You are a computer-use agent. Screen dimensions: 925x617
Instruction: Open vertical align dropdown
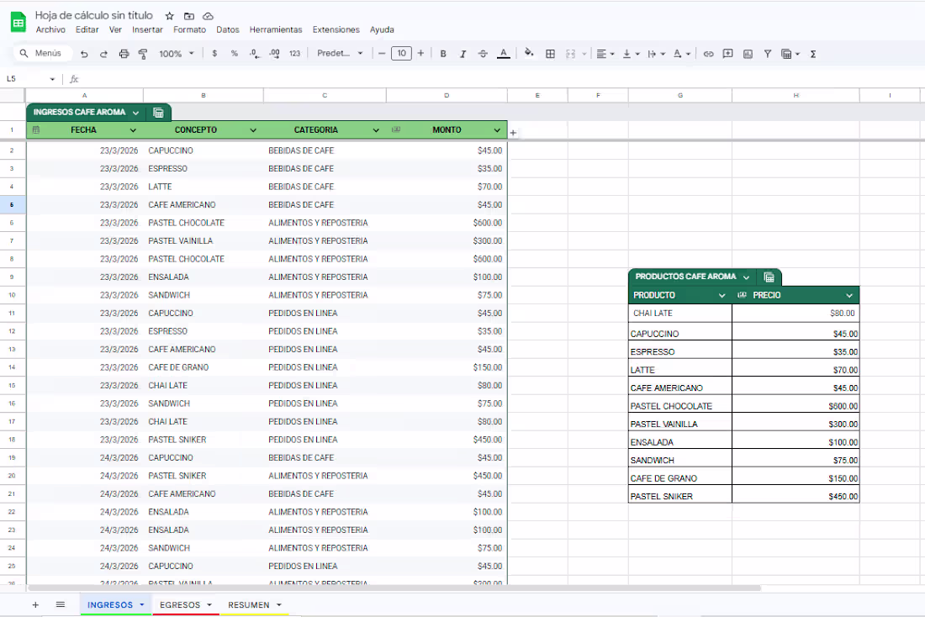[631, 54]
